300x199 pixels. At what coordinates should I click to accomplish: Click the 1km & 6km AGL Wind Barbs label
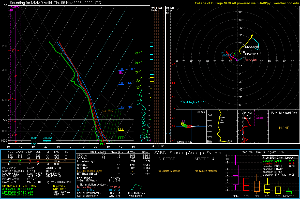[x=135, y=194]
